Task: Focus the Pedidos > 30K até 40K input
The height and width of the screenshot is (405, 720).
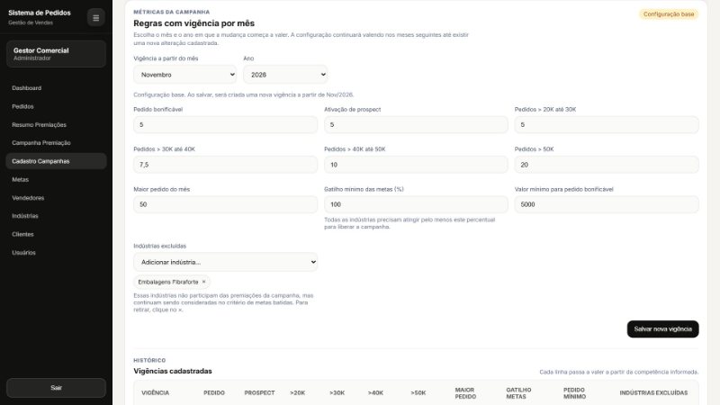Action: (226, 165)
